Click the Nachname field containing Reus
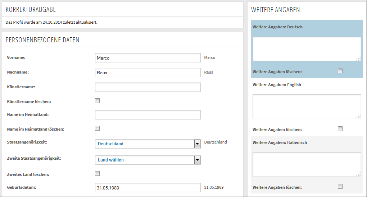 (148, 72)
